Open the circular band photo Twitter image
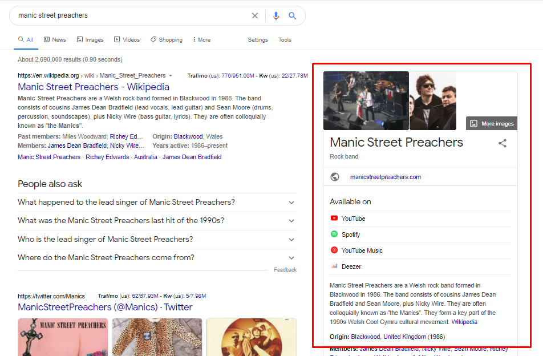The height and width of the screenshot is (356, 543). point(252,337)
